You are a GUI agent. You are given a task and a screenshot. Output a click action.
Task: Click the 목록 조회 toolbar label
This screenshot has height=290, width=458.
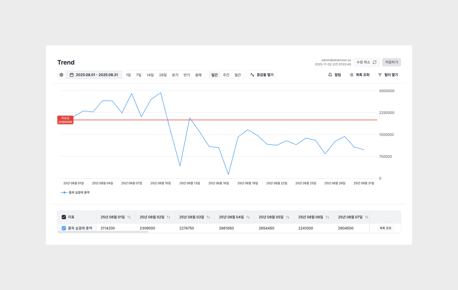point(362,75)
